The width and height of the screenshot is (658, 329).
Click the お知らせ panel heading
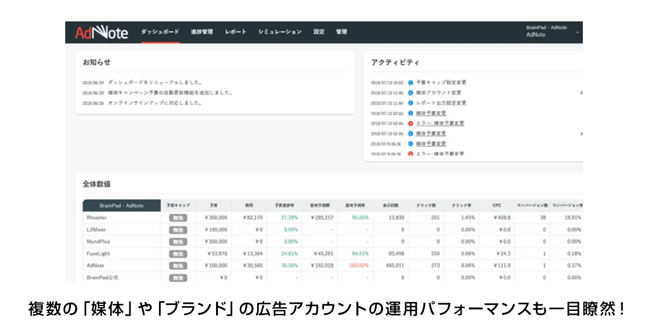pos(97,63)
